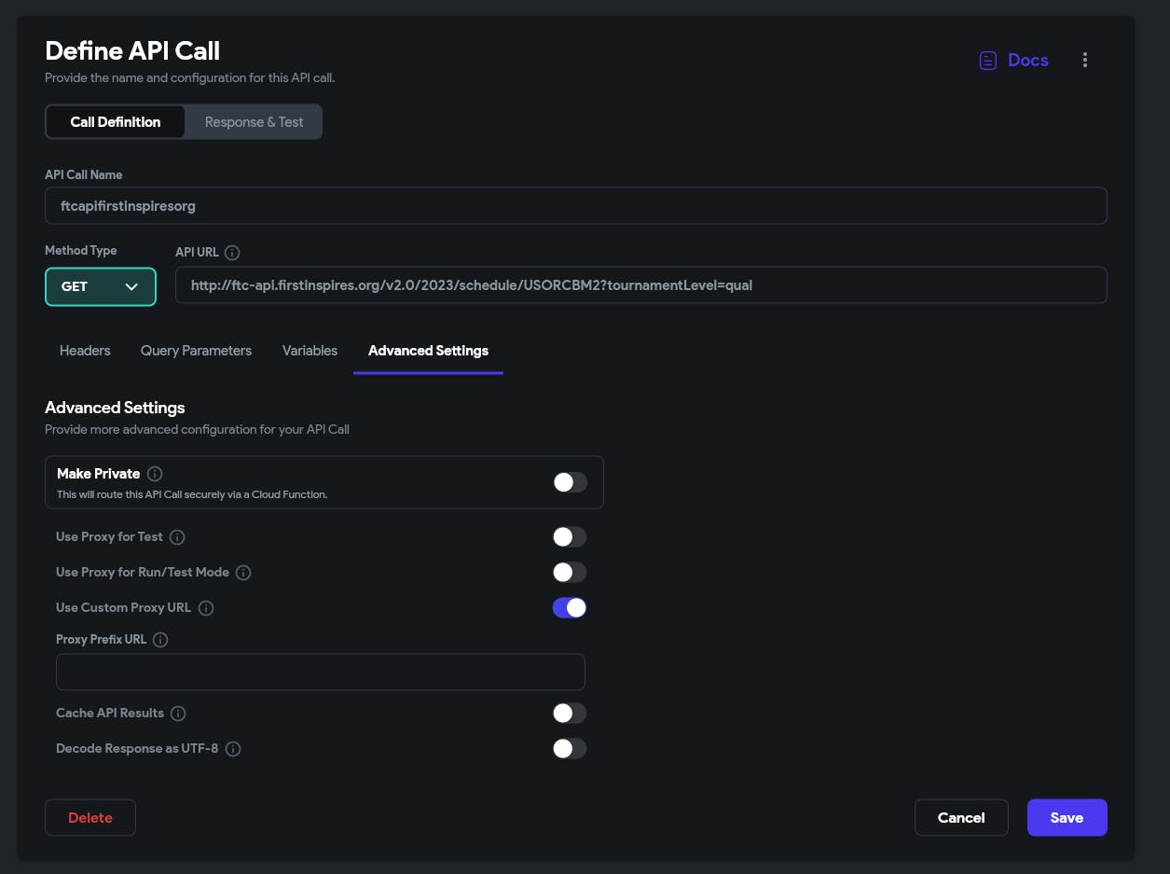Click the Cache API Results info icon
1170x874 pixels.
click(x=178, y=714)
